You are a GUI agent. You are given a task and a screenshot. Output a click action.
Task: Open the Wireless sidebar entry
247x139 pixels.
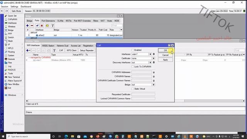click(x=12, y=27)
